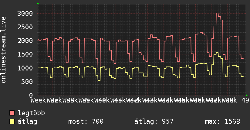Click the green arrow at x-axis end
This screenshot has width=250, height=130.
pyautogui.click(x=247, y=95)
